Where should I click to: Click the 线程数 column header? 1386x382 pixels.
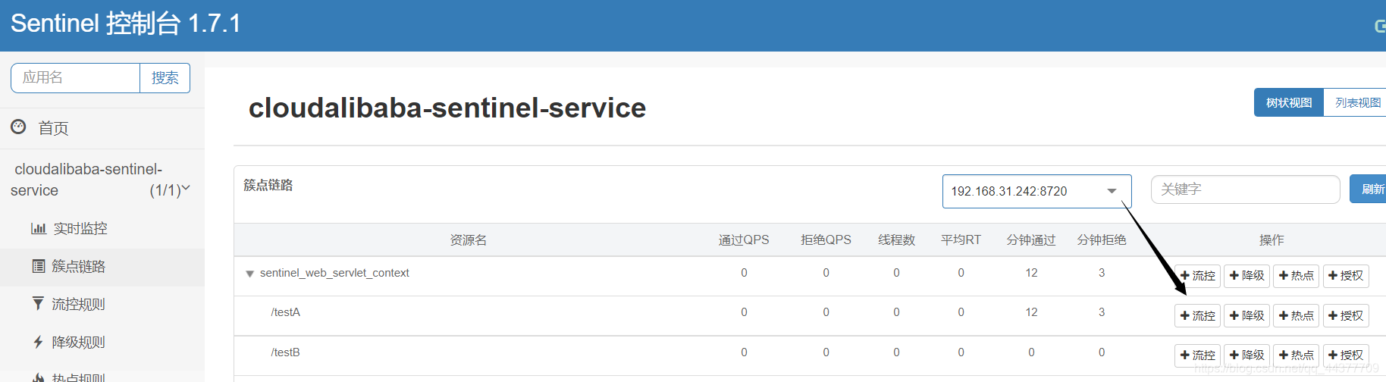(896, 240)
